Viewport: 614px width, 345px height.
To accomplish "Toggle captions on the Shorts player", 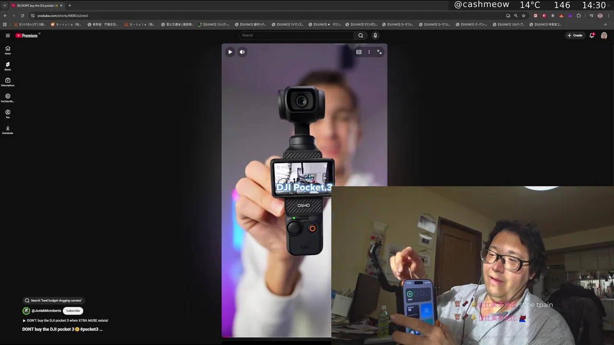I will [x=358, y=52].
